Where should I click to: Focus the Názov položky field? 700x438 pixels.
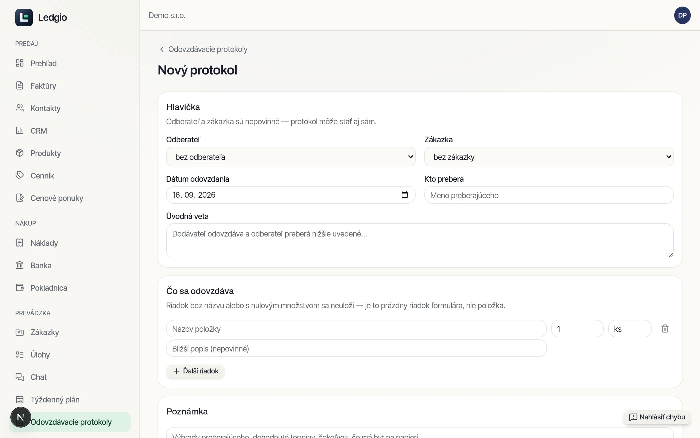356,328
